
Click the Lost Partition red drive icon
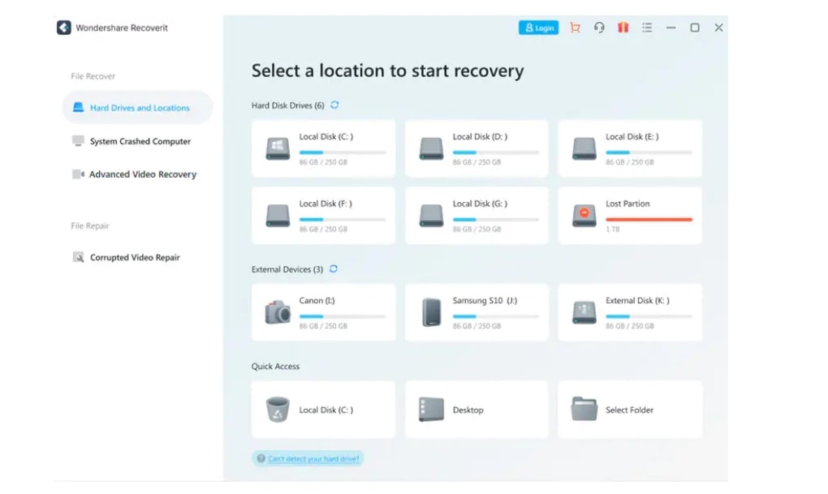coord(584,216)
